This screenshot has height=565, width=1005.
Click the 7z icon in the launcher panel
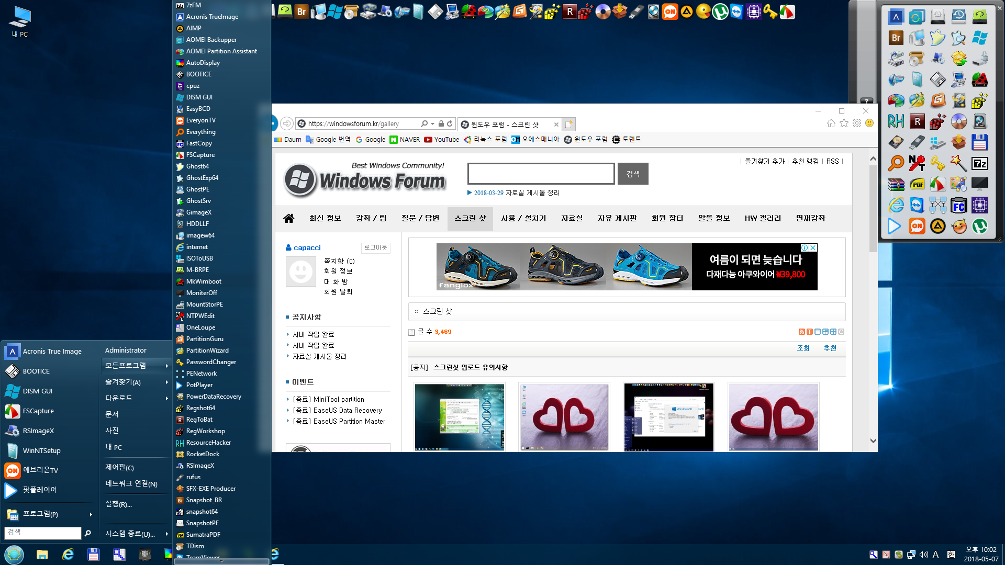pyautogui.click(x=979, y=163)
